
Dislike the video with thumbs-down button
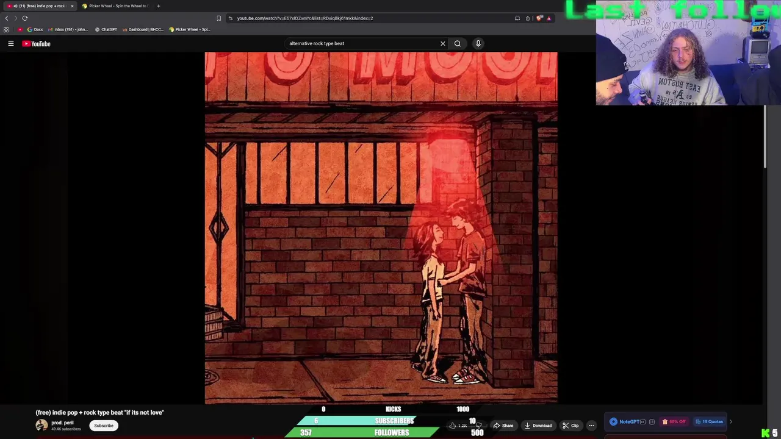click(x=479, y=426)
